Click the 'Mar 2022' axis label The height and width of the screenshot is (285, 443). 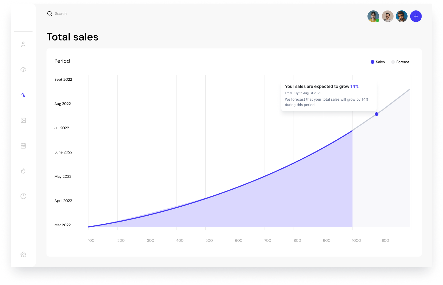(63, 225)
